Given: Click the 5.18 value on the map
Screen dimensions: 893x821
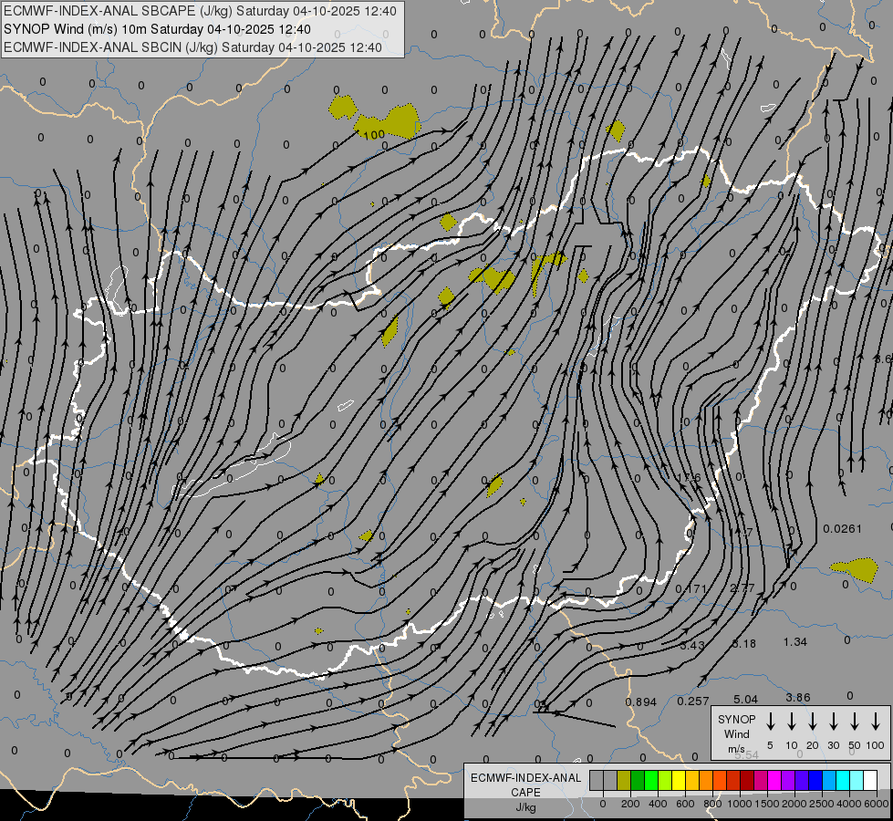Looking at the screenshot, I should pyautogui.click(x=744, y=644).
